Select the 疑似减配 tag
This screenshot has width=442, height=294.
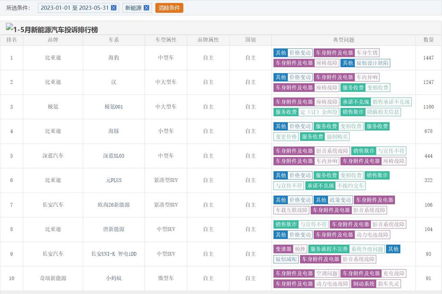286,259
